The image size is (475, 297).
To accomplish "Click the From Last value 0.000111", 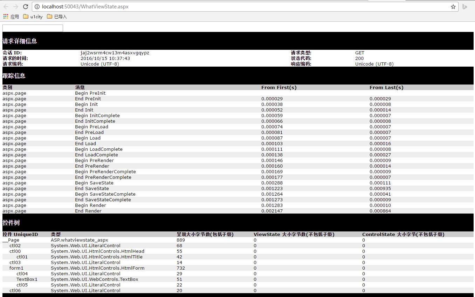I will [x=380, y=183].
